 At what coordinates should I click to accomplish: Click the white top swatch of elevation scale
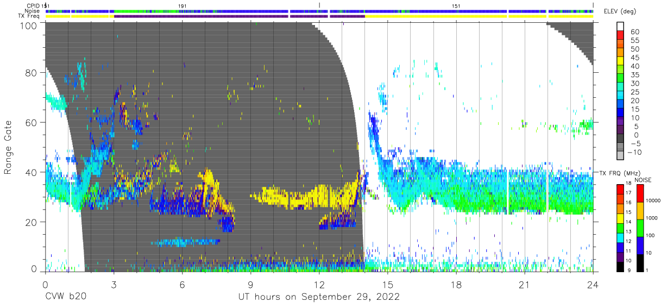620,27
